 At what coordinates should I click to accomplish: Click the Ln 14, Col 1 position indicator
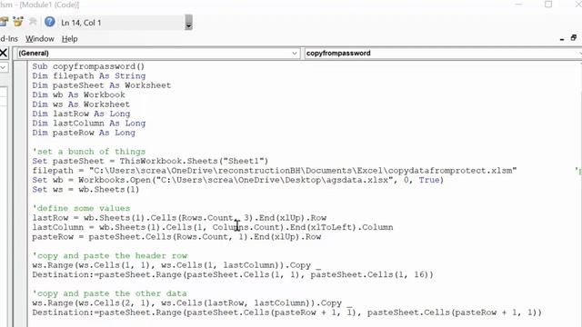pyautogui.click(x=81, y=23)
